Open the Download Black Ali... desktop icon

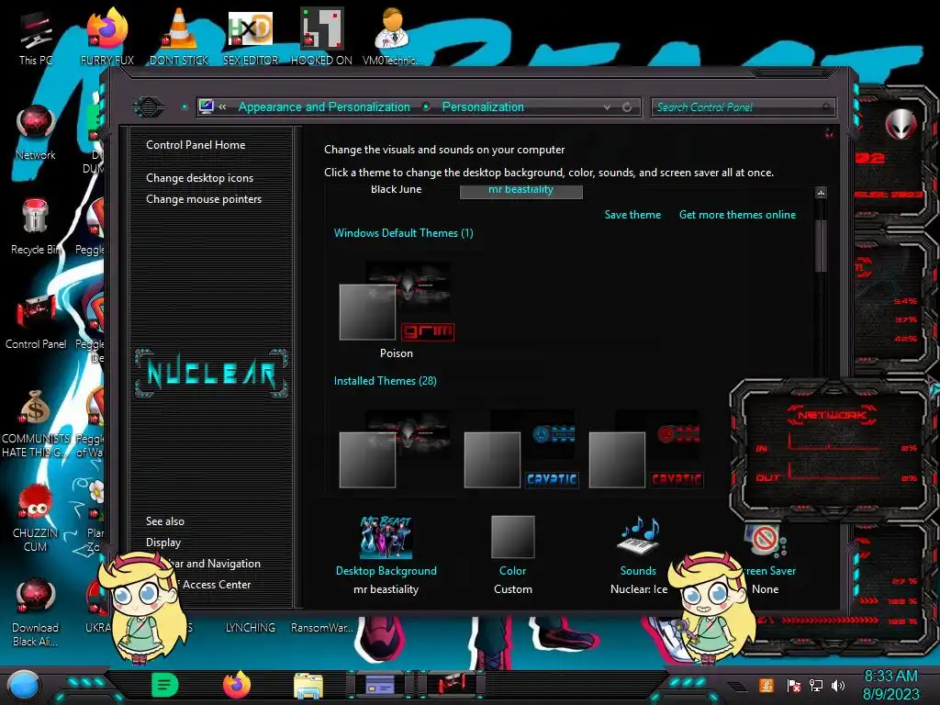pyautogui.click(x=36, y=612)
